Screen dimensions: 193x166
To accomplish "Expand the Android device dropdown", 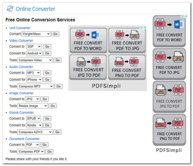I will [34, 53].
